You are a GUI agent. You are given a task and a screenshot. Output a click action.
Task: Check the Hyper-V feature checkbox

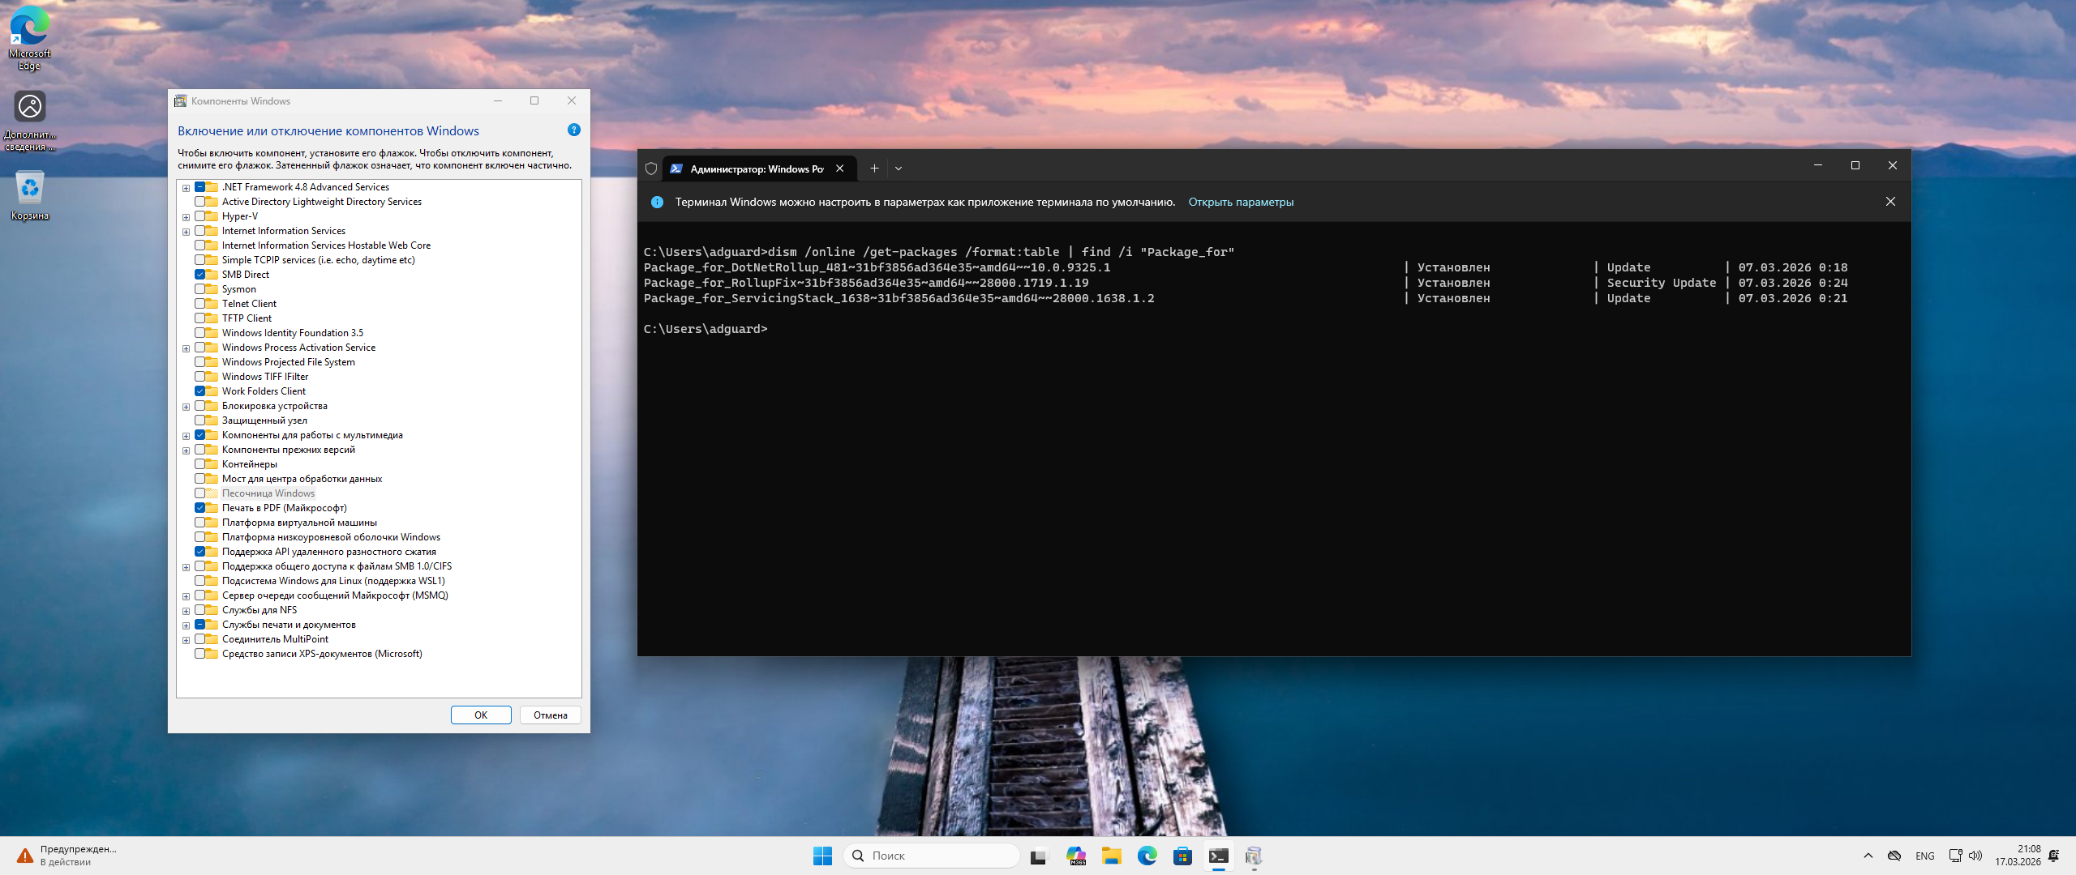pos(199,216)
